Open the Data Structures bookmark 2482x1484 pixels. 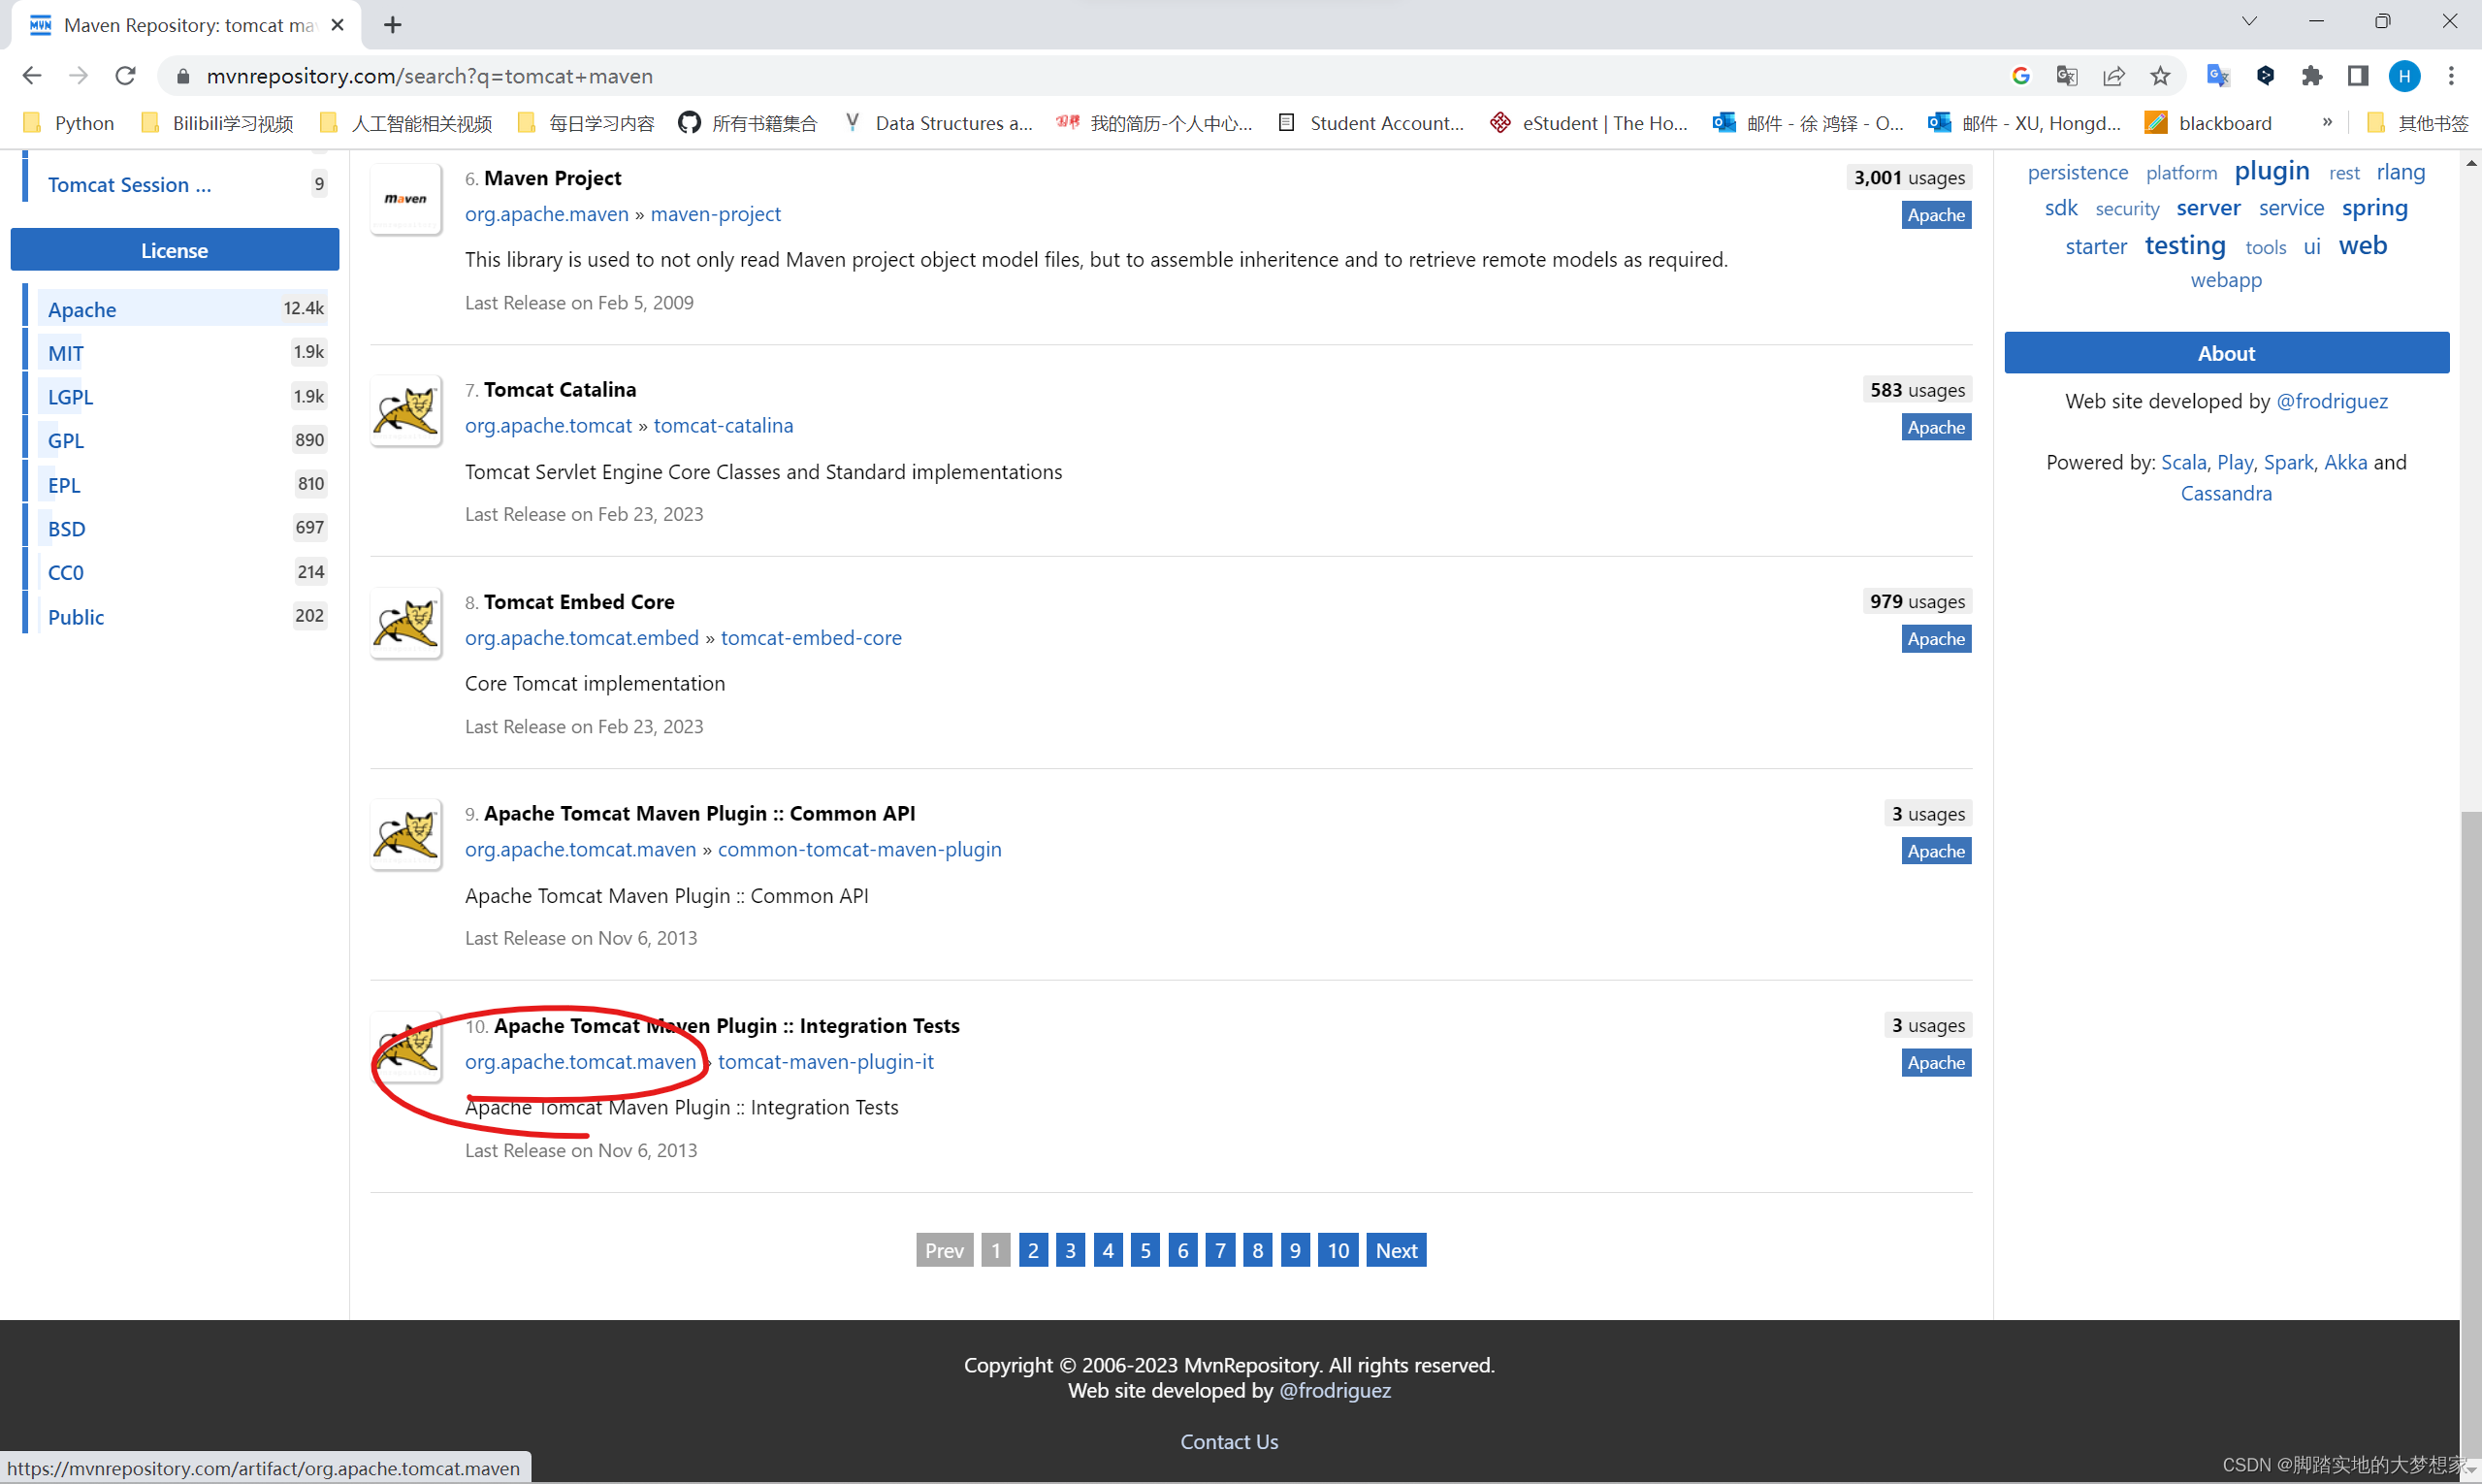click(x=938, y=123)
